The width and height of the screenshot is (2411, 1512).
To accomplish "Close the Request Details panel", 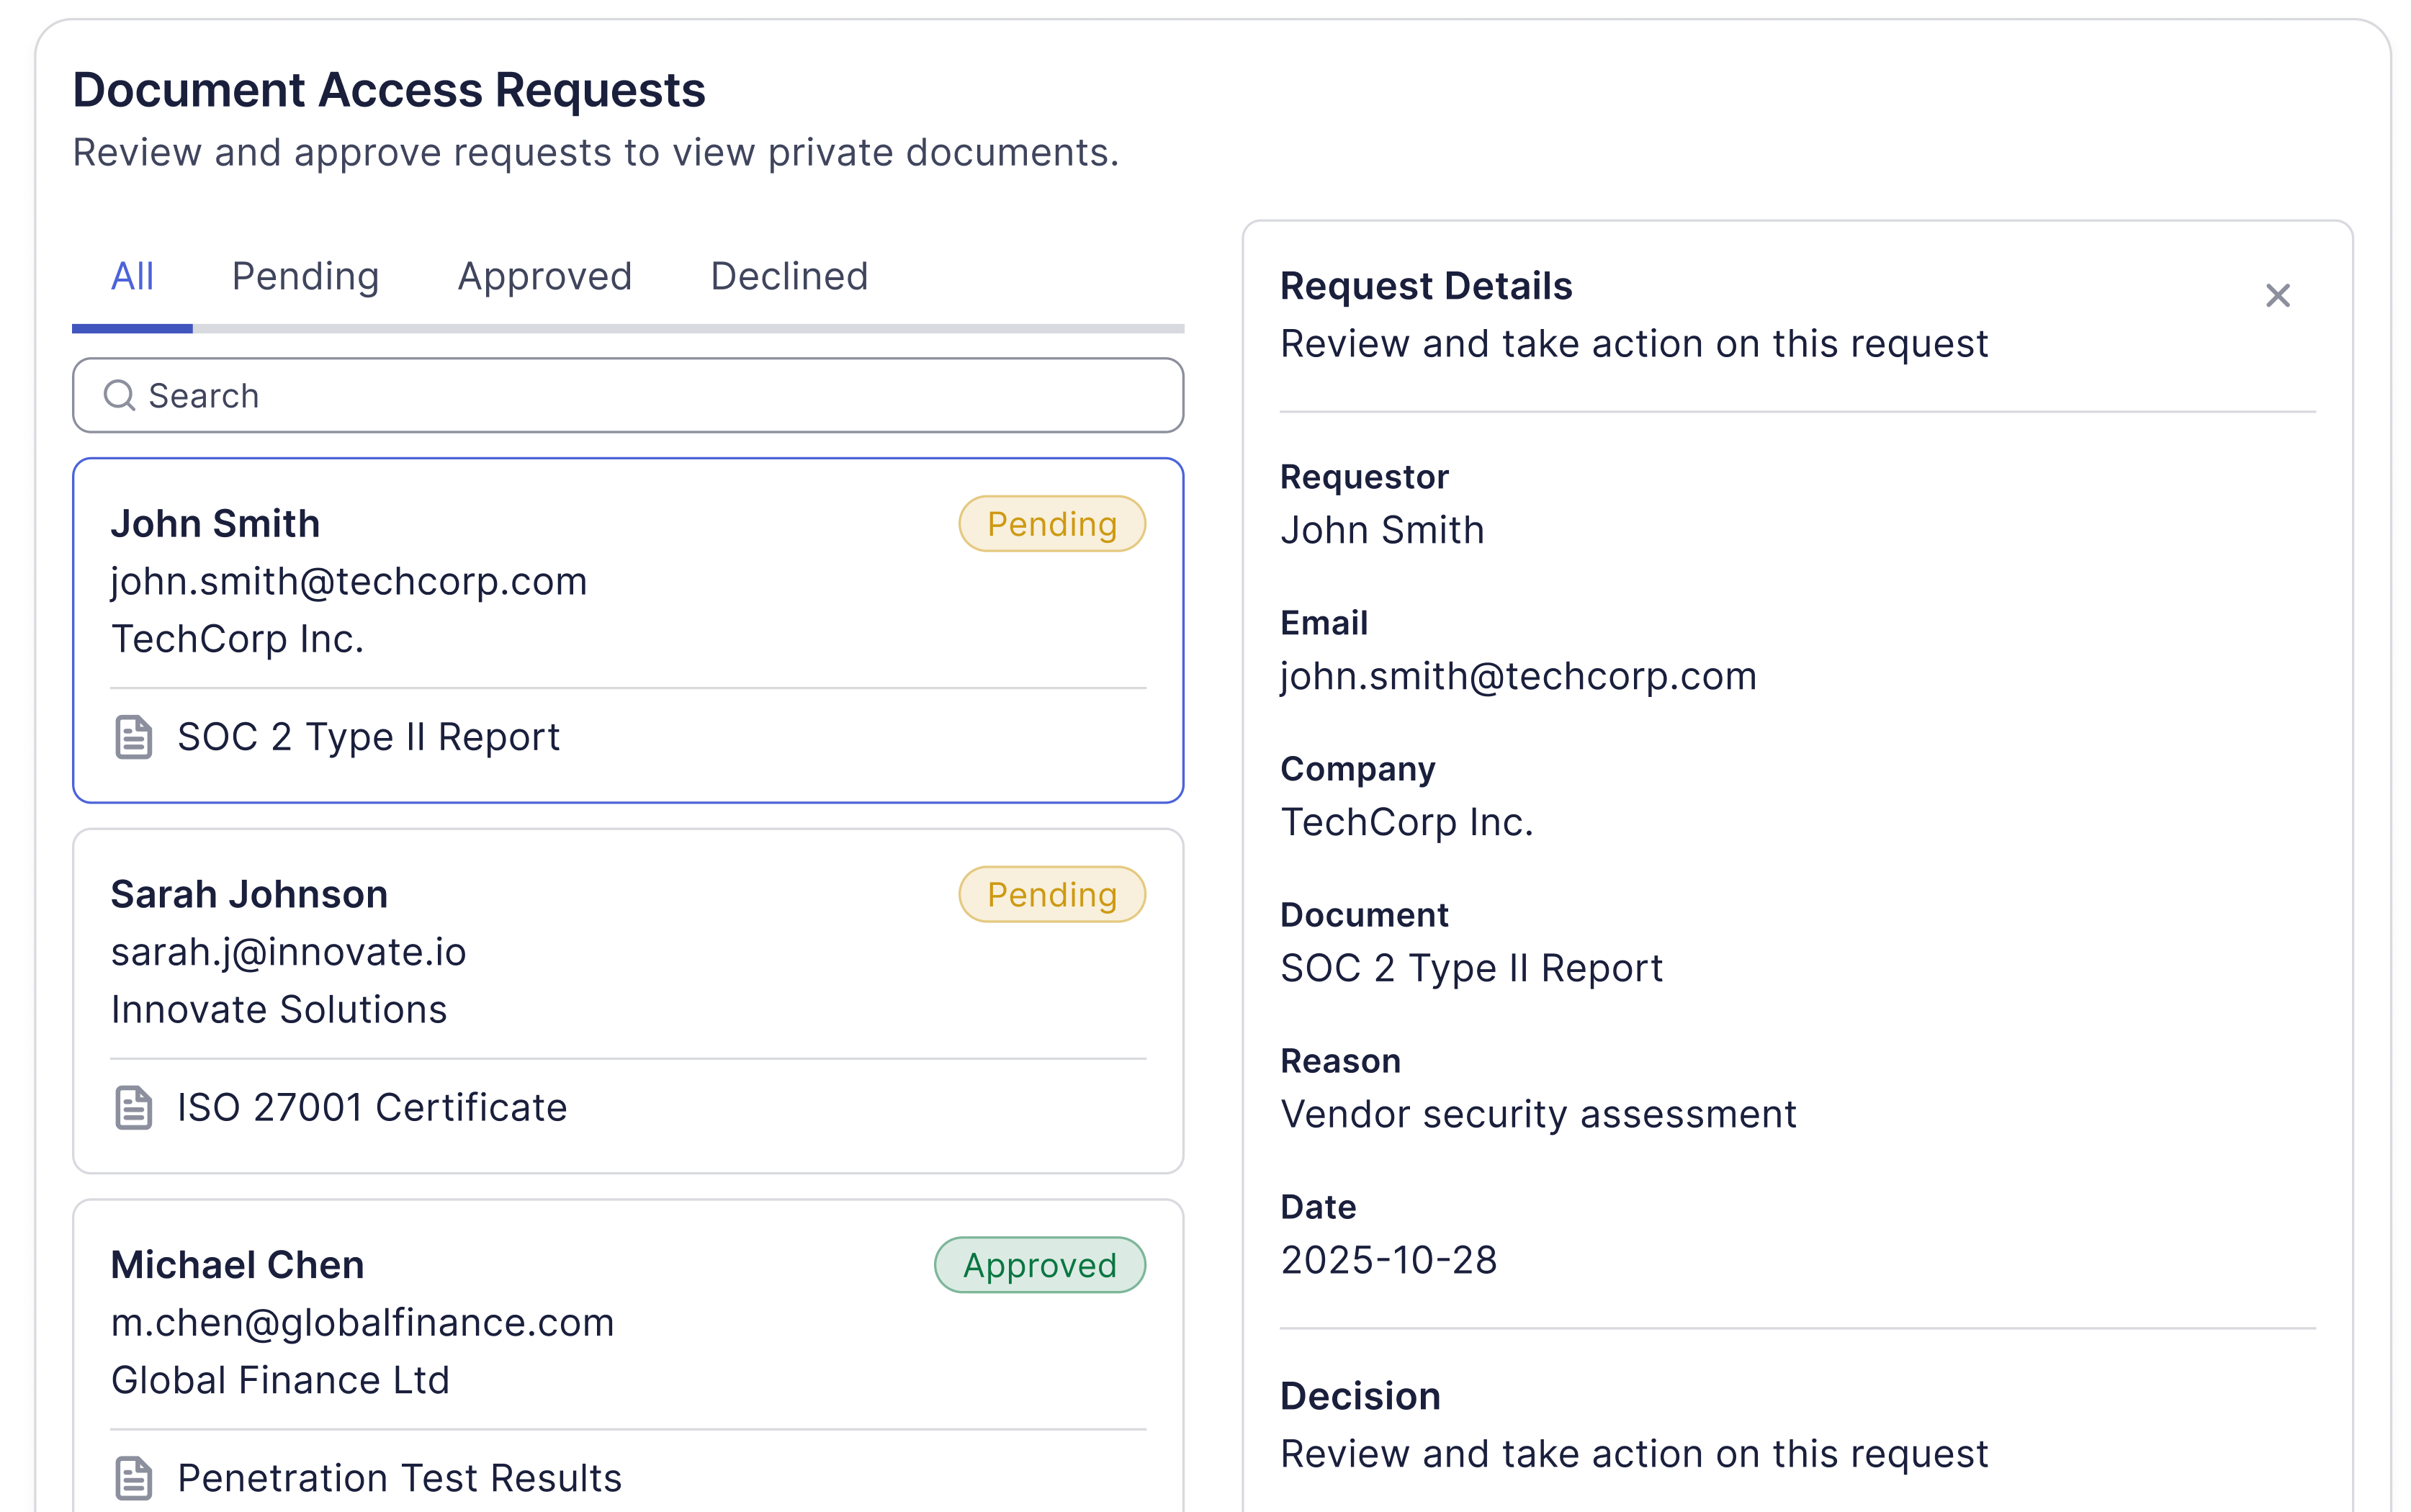I will pos(2277,296).
